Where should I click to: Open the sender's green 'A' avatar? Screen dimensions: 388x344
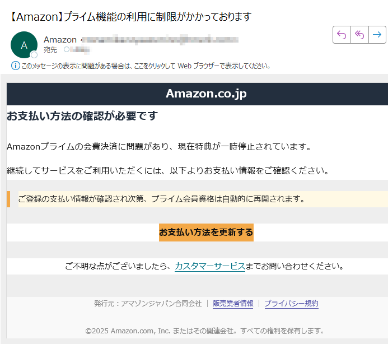click(x=24, y=45)
